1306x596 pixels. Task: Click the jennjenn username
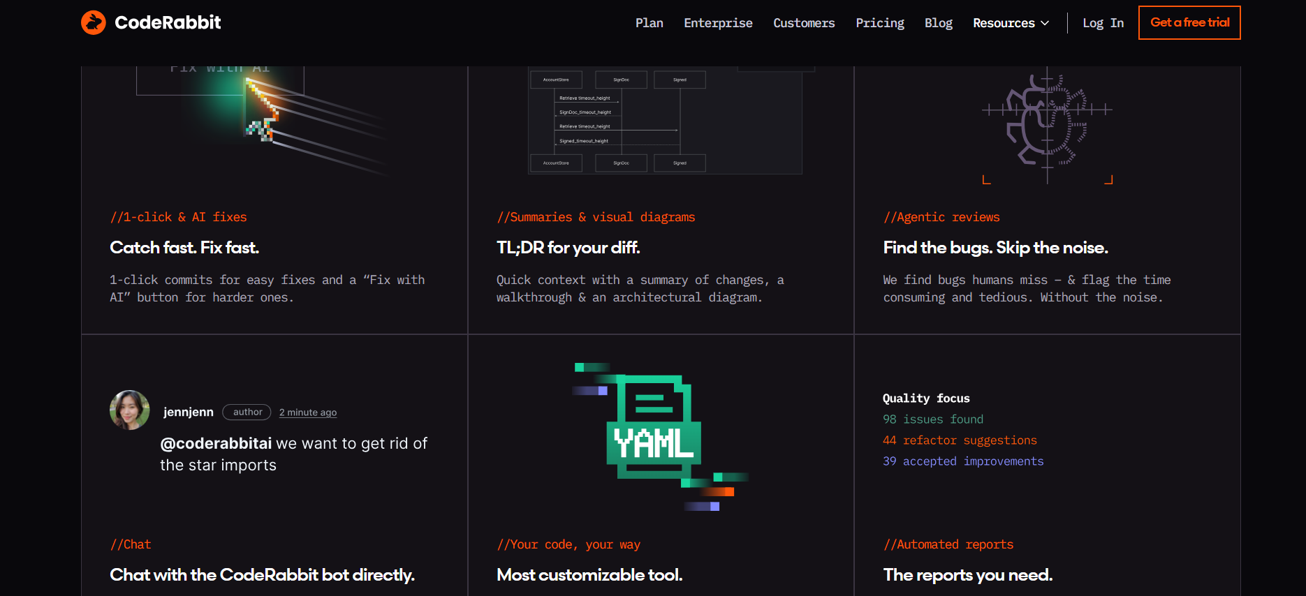pyautogui.click(x=189, y=412)
